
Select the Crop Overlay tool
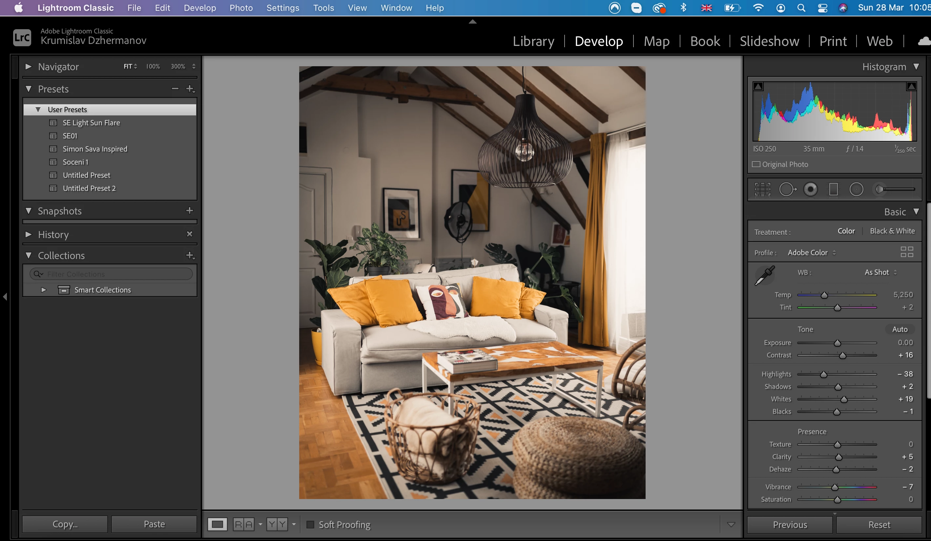(x=762, y=190)
